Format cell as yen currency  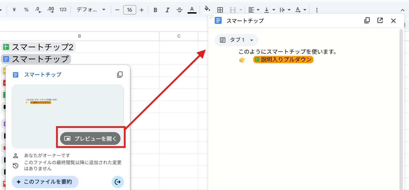pyautogui.click(x=14, y=10)
